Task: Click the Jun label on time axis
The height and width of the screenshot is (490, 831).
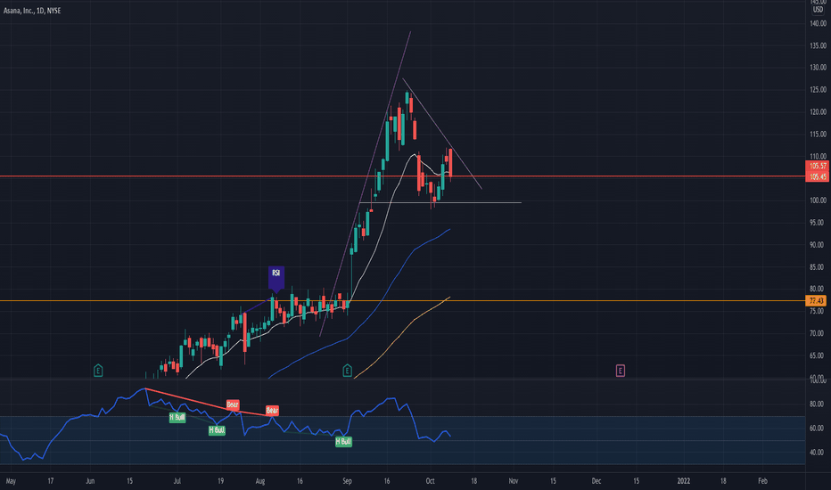Action: (90, 481)
